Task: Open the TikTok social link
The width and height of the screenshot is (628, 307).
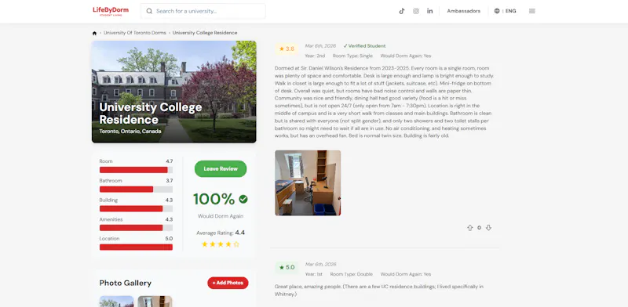Action: point(402,11)
